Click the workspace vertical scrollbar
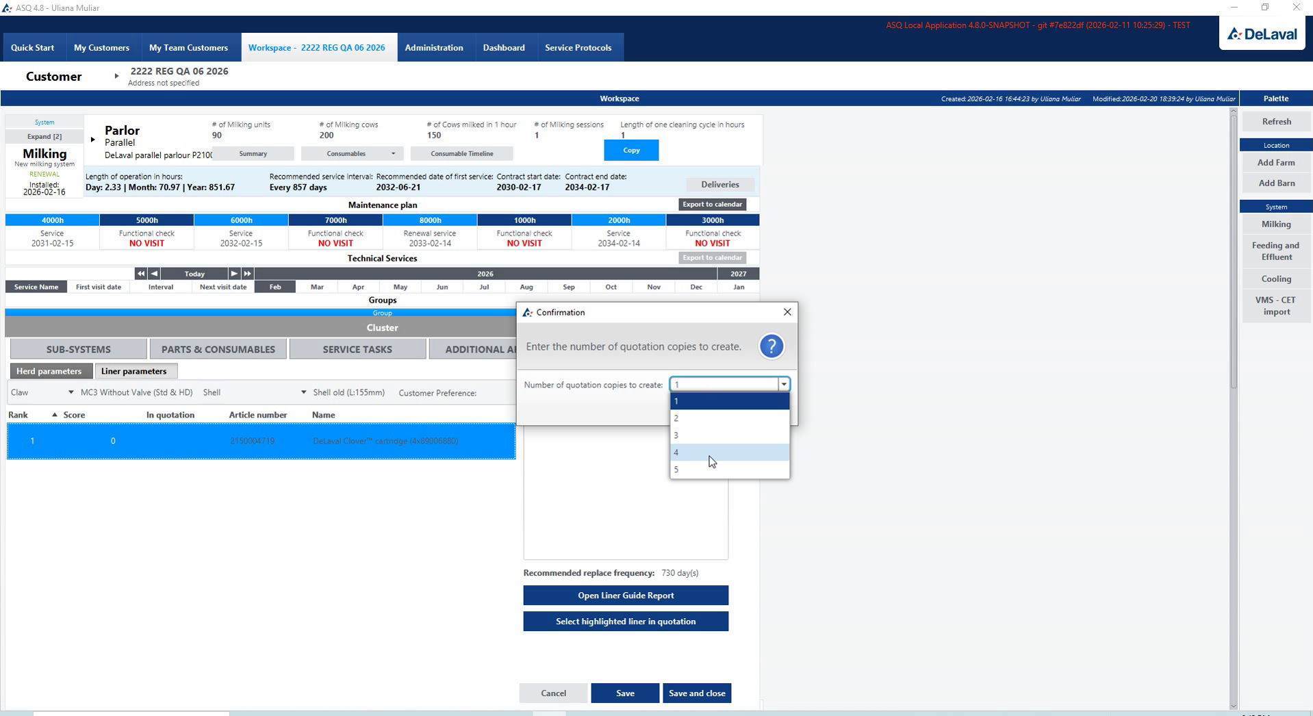 point(1234,251)
